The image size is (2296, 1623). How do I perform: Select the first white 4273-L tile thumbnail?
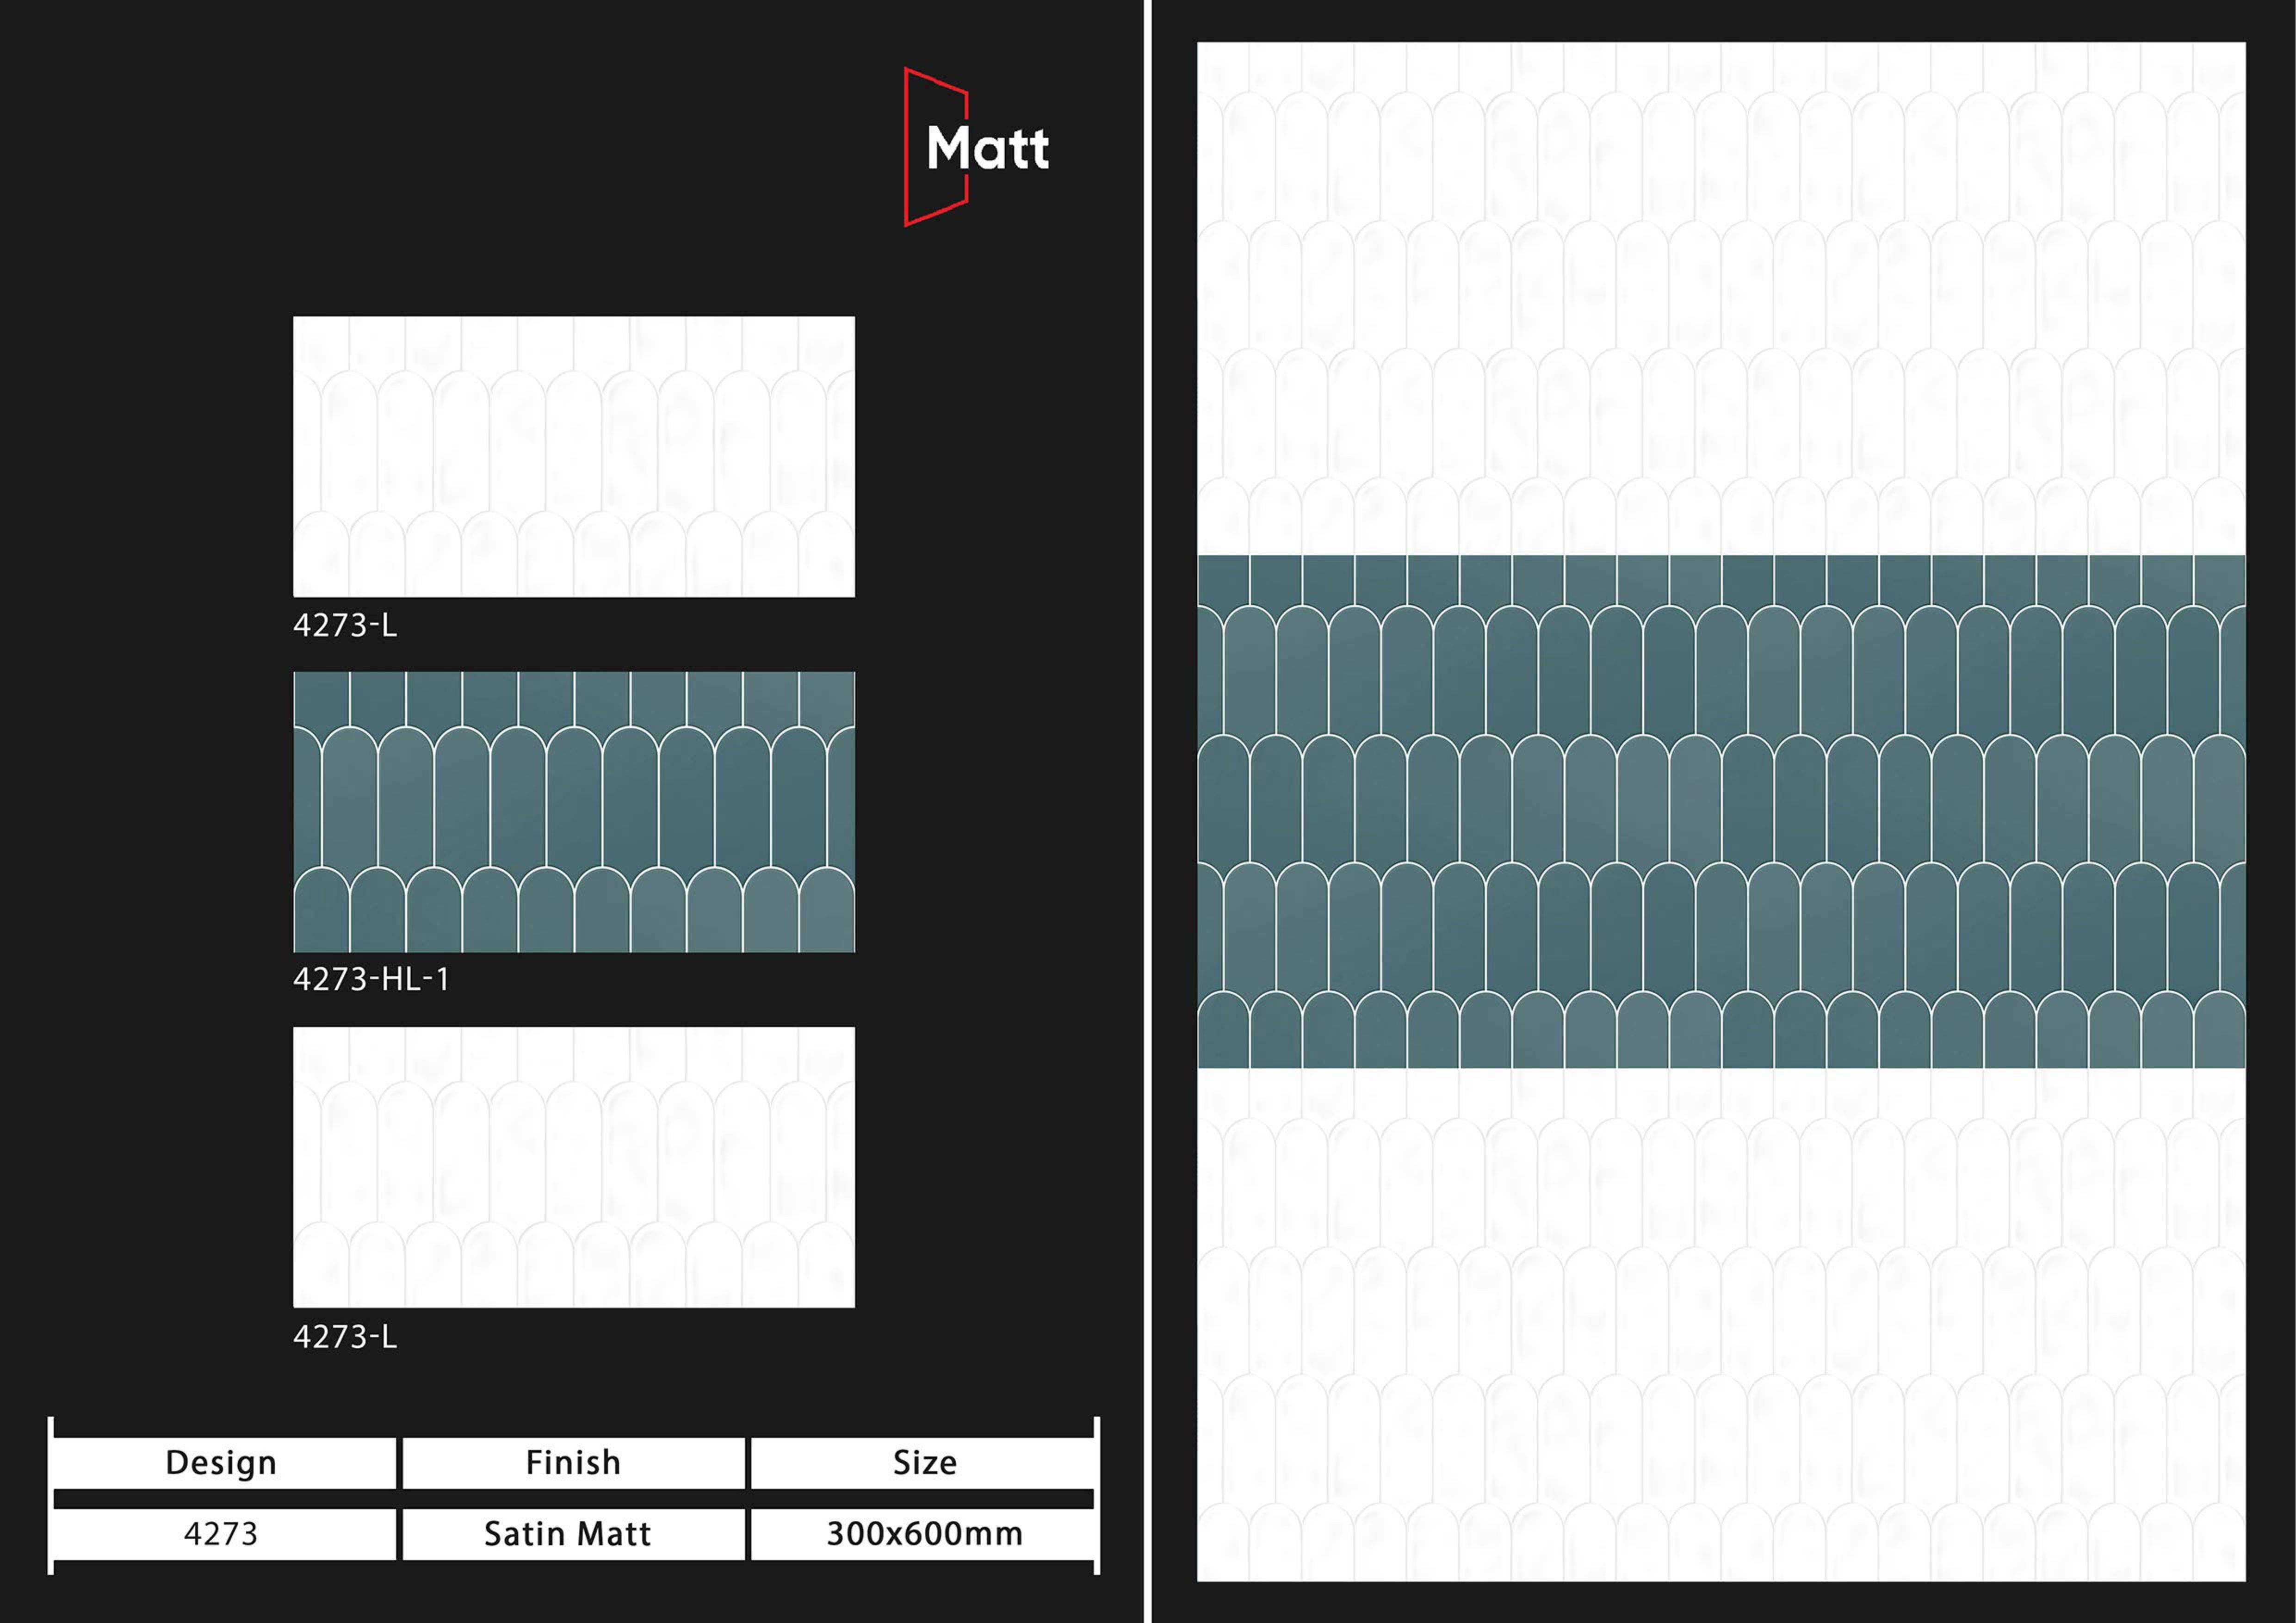[573, 456]
